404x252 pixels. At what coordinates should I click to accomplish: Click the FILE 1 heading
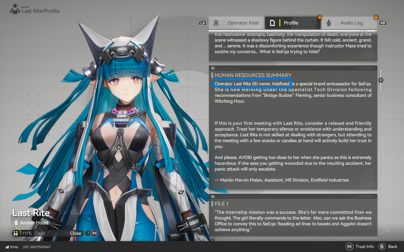pyautogui.click(x=222, y=204)
